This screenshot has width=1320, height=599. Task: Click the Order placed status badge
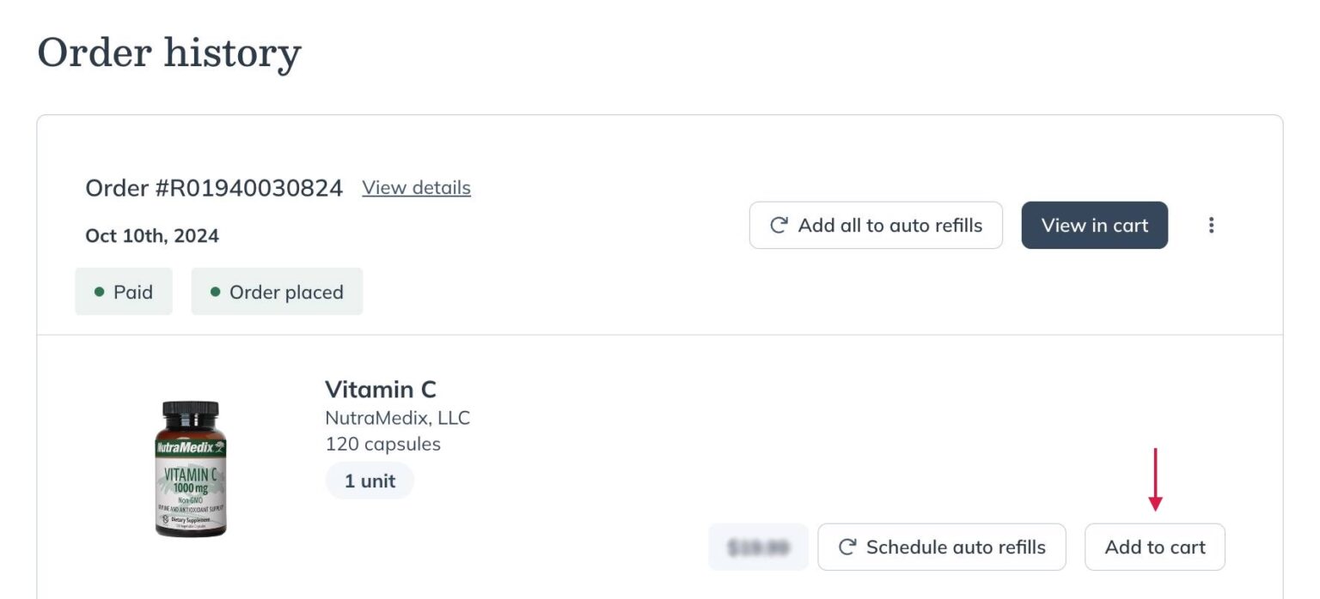(277, 292)
